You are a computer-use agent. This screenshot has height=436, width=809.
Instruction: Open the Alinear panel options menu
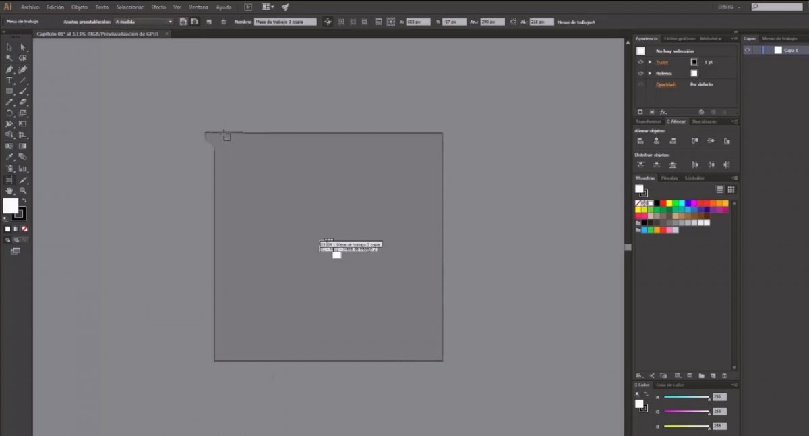733,121
